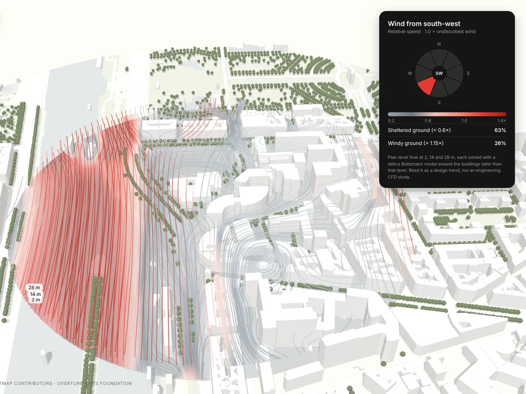Click the N compass label
Screen dimensions: 526x394
point(439,44)
